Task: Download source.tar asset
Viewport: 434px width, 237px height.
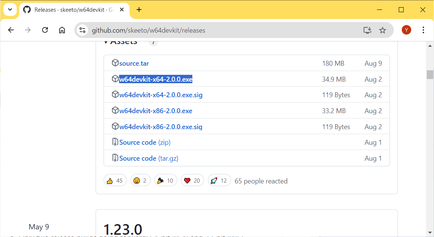Action: pyautogui.click(x=134, y=63)
